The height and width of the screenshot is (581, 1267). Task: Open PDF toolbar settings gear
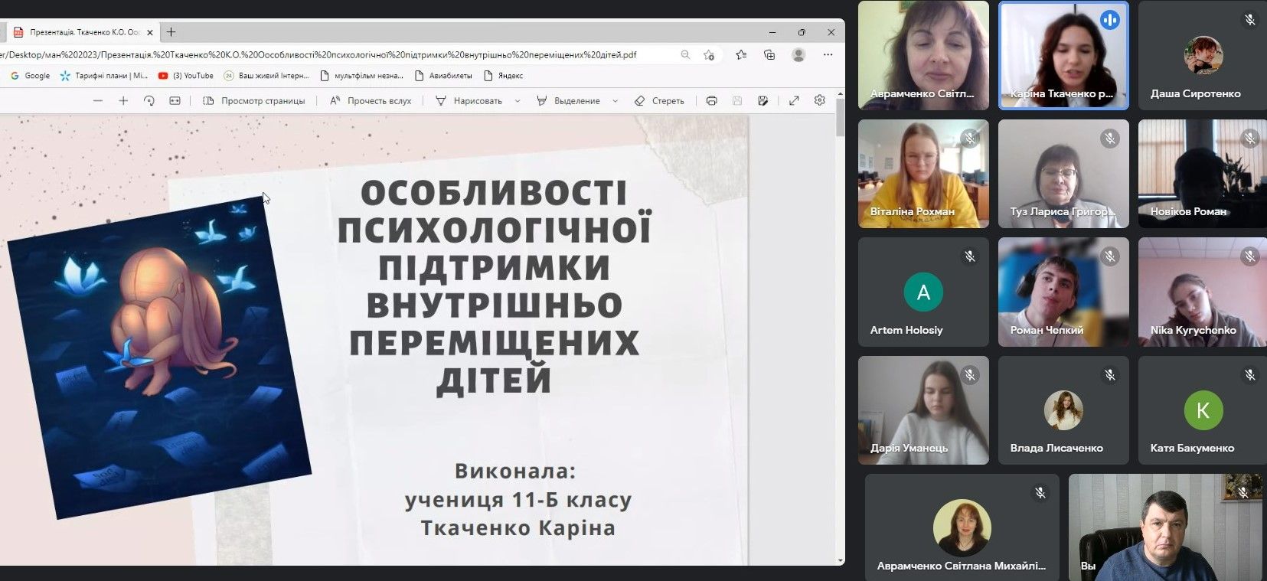click(x=820, y=100)
